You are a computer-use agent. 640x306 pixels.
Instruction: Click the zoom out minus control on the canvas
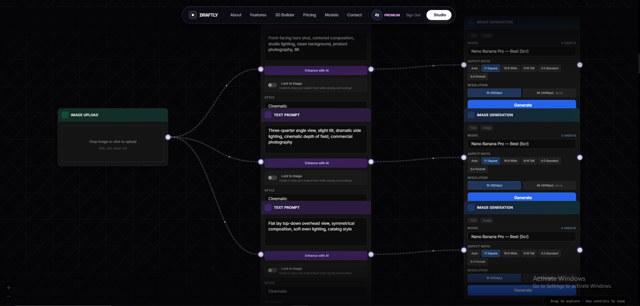[x=9, y=296]
